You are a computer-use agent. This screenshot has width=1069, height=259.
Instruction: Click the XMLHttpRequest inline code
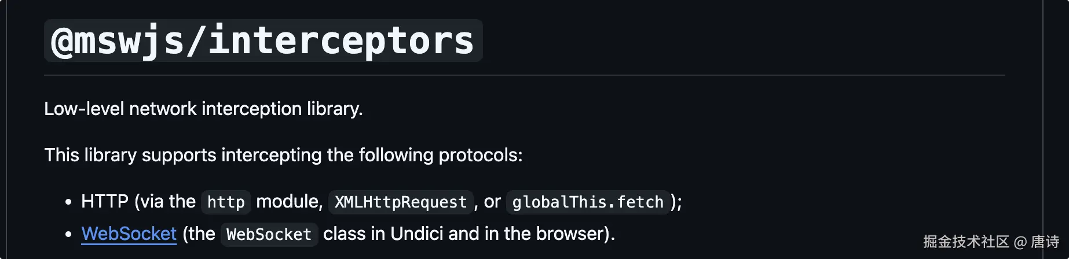point(400,202)
